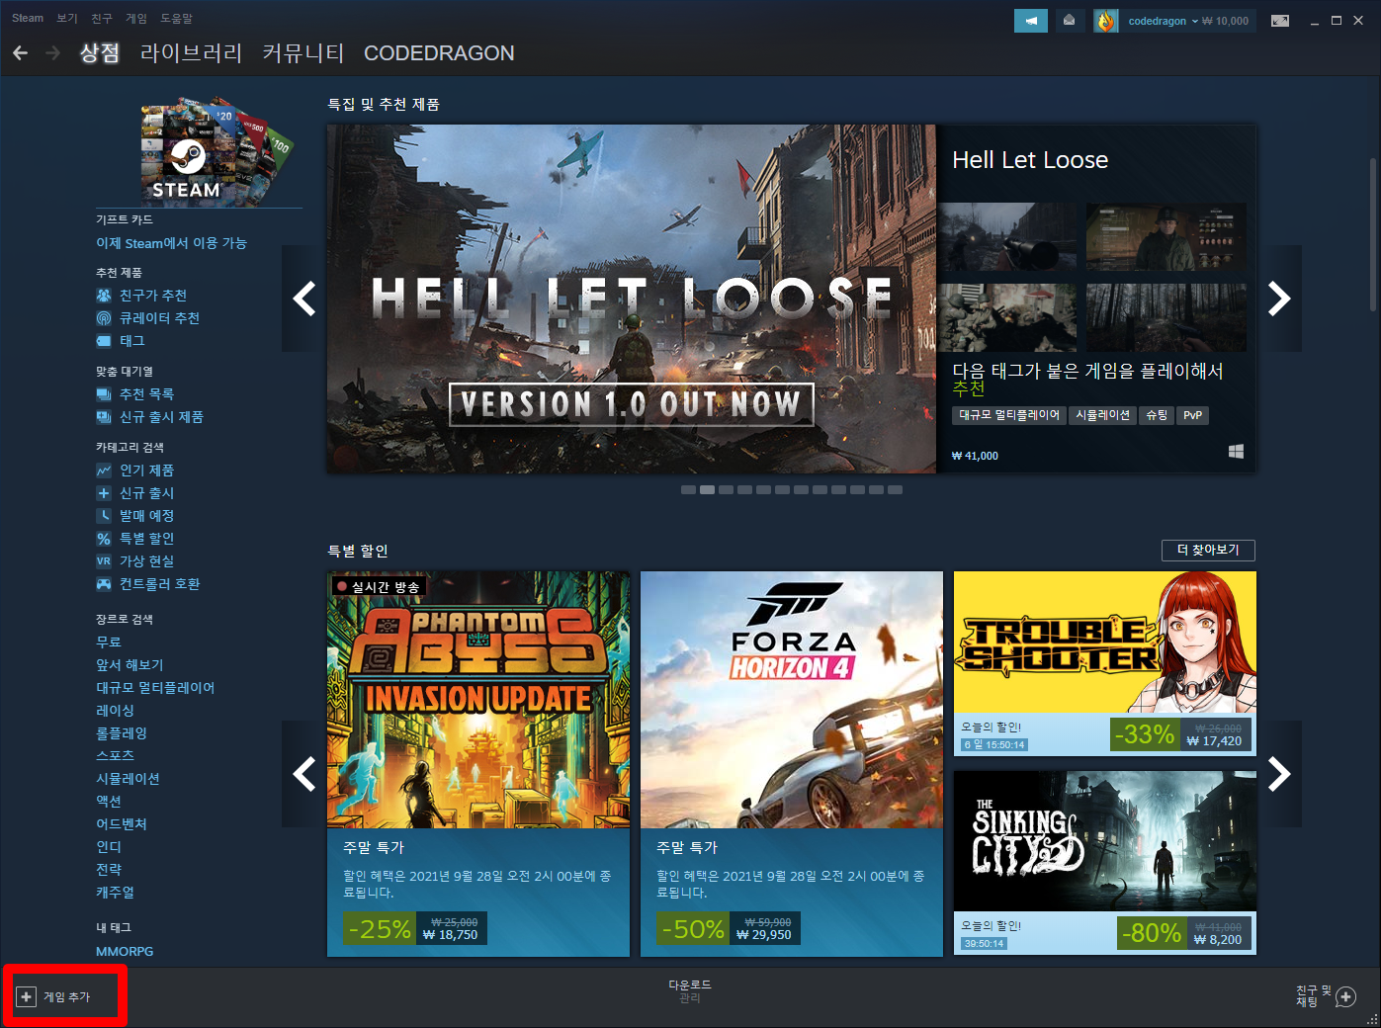Open the Phantom Abyss sale card
The width and height of the screenshot is (1381, 1028).
click(478, 764)
